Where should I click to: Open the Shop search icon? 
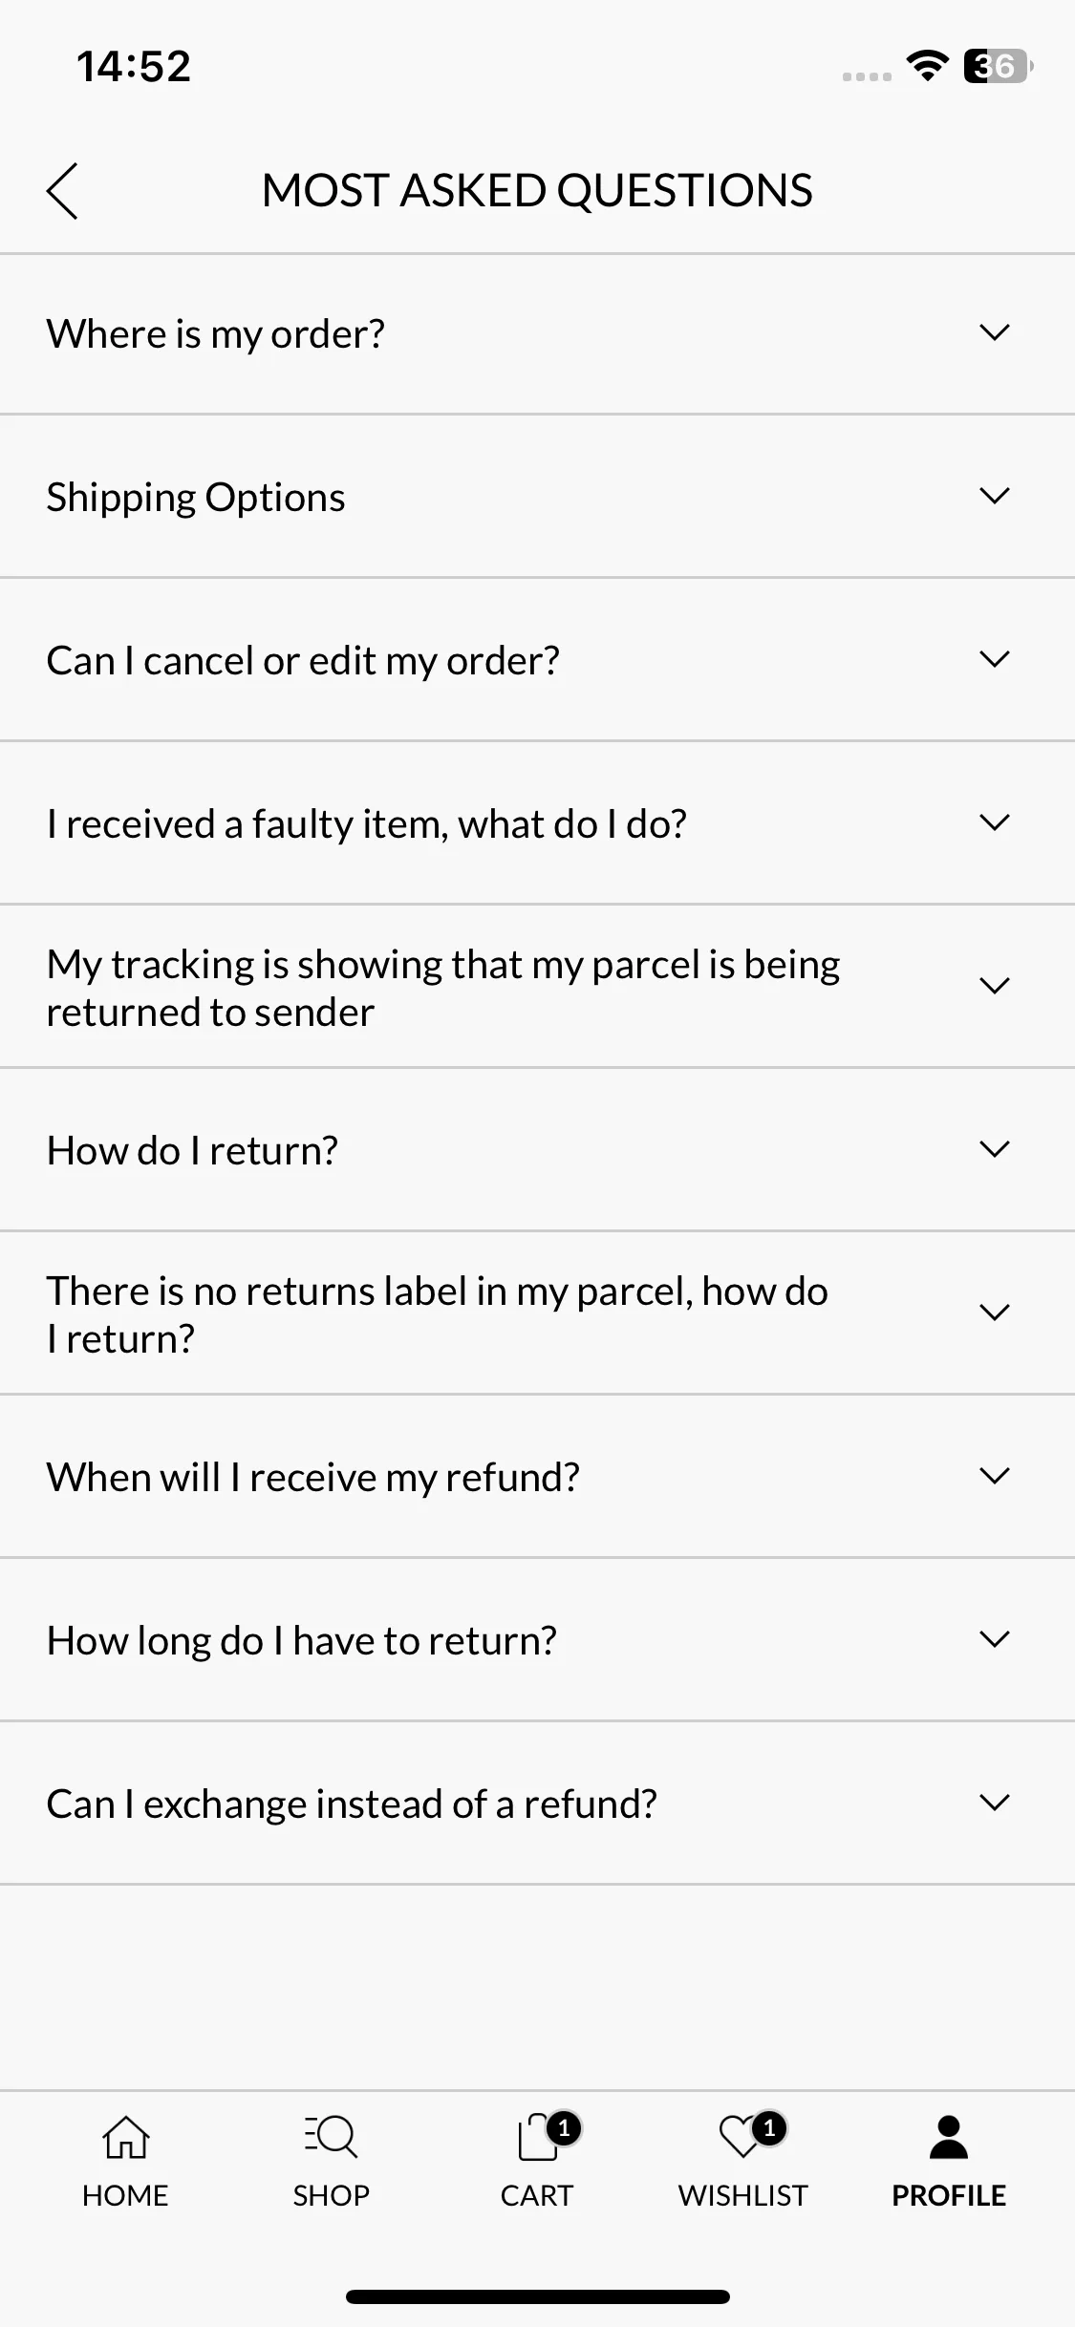pyautogui.click(x=331, y=2137)
